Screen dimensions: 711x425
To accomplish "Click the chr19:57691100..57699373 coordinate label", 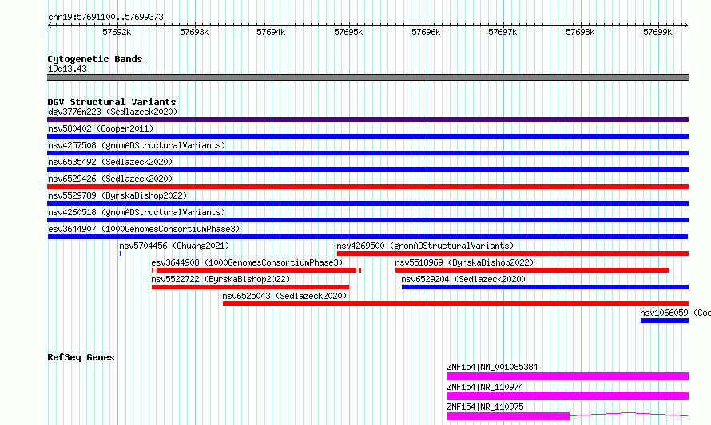I will [x=105, y=17].
